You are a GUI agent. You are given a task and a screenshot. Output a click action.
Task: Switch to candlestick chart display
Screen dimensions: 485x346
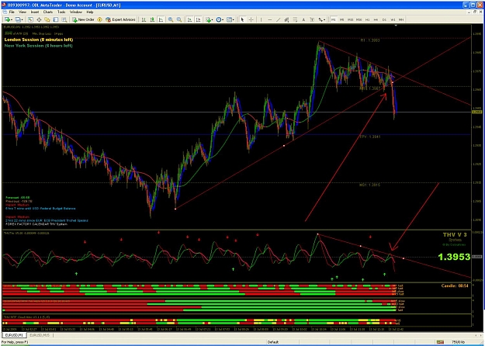pos(152,19)
